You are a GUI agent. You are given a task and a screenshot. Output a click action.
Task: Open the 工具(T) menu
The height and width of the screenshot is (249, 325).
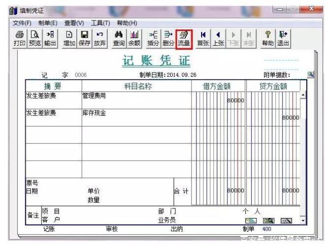pyautogui.click(x=101, y=23)
